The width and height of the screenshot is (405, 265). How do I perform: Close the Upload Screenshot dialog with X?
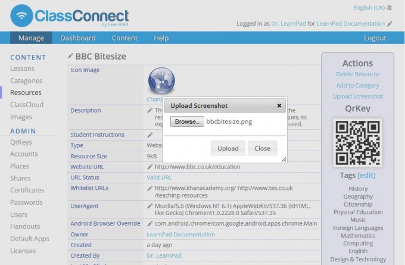click(x=279, y=105)
